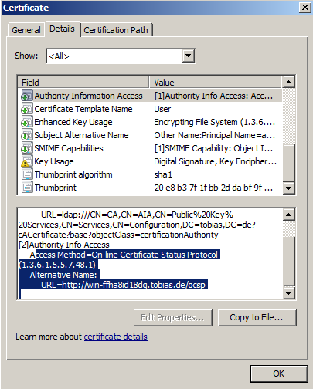Select the SMIME Capabilities field icon
313x389 pixels.
pos(27,148)
